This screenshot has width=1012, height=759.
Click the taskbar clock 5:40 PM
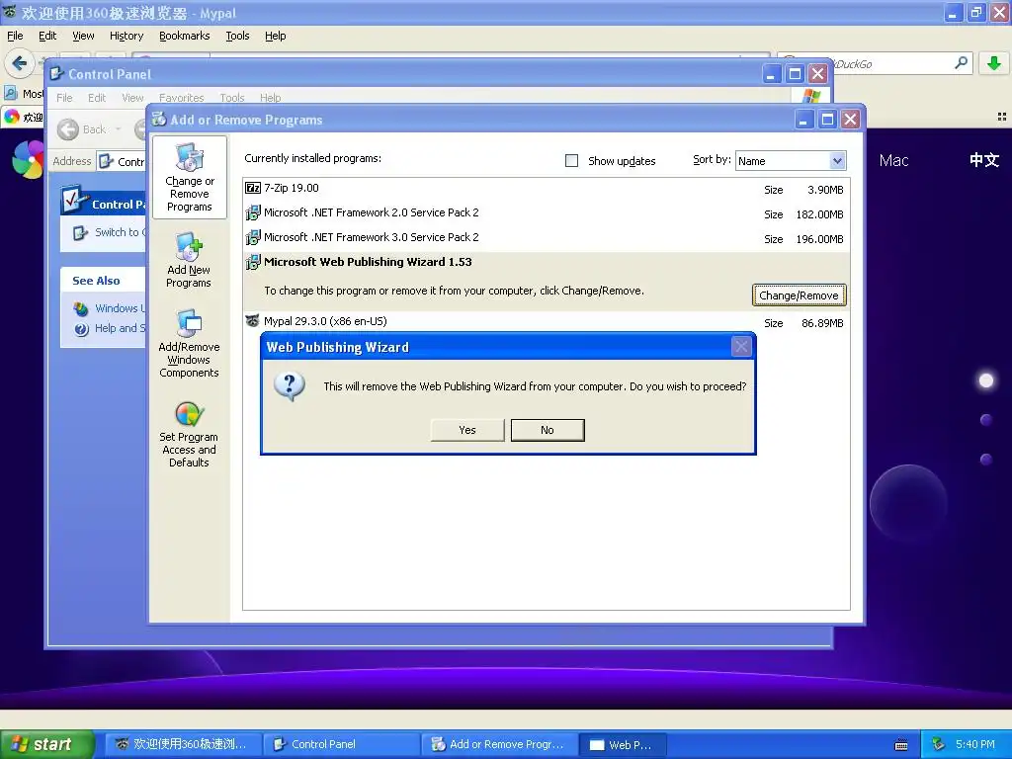tap(975, 744)
